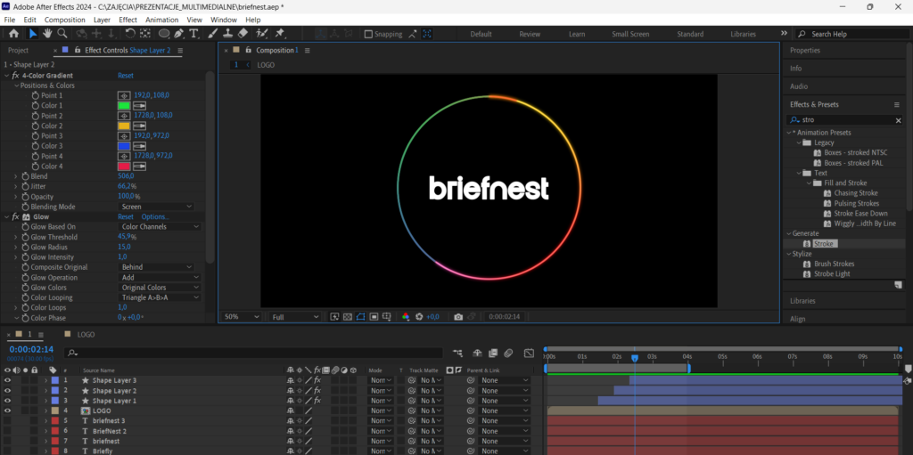Viewport: 913px width, 455px height.
Task: Open the Properties panel header
Action: pos(805,50)
